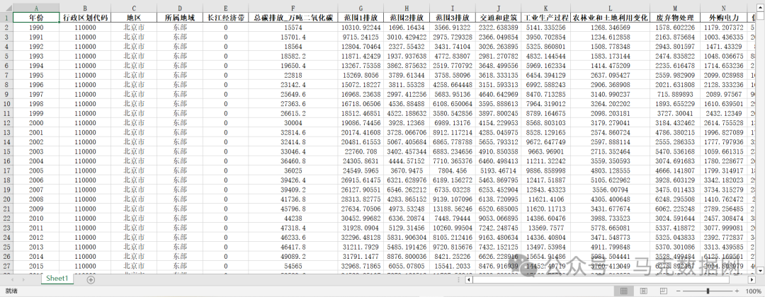765x297 pixels.
Task: Select column I header
Action: pos(452,8)
